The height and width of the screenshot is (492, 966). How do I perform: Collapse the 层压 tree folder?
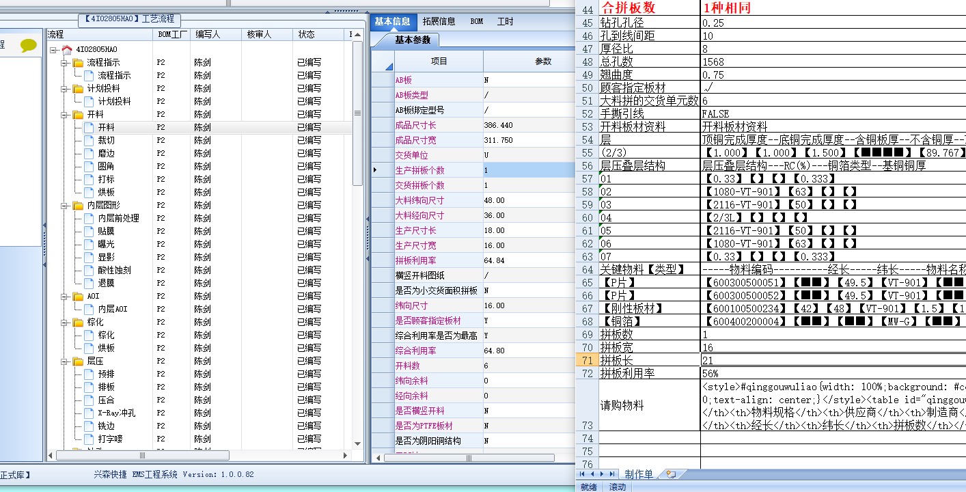(x=64, y=361)
